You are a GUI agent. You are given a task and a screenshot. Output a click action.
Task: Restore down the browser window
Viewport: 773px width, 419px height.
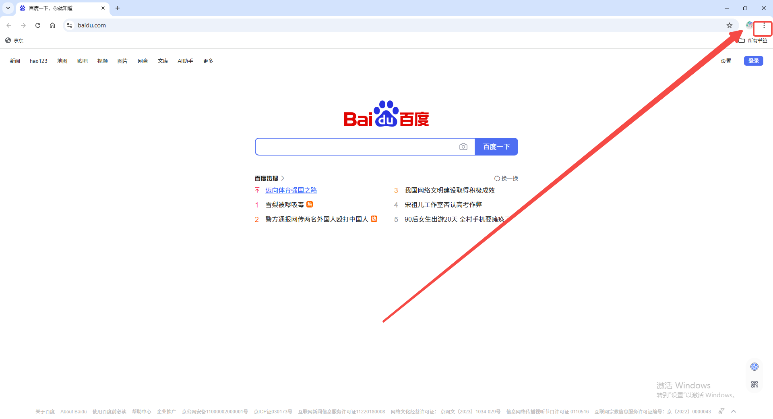coord(745,8)
